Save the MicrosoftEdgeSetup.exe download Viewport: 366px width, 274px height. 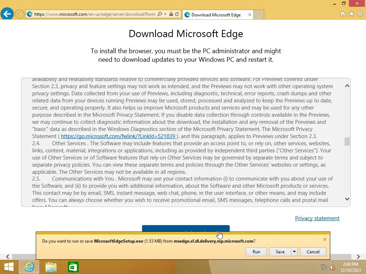[x=280, y=252]
